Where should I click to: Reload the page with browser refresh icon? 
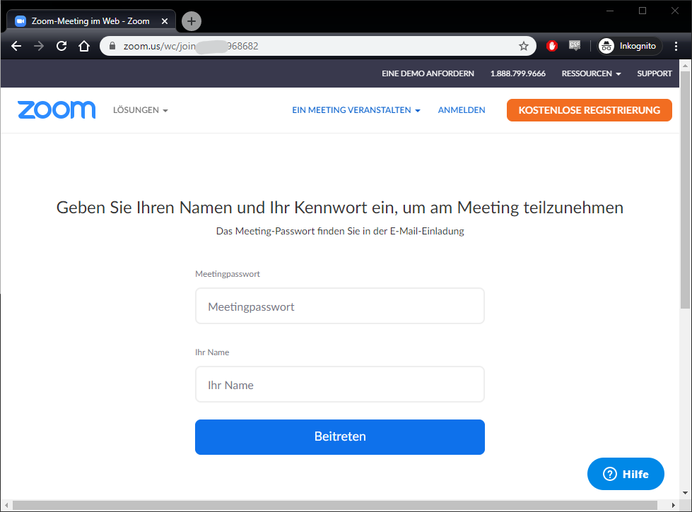coord(61,46)
